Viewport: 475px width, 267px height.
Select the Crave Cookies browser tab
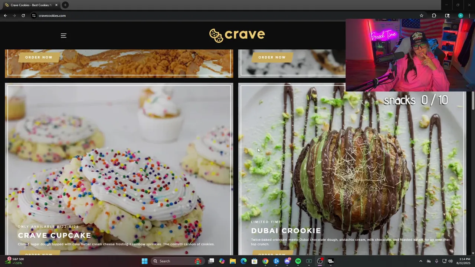(x=31, y=5)
